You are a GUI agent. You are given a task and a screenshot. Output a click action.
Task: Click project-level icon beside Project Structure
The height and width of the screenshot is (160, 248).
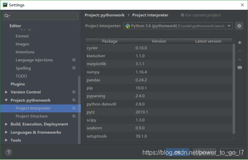tap(74, 116)
